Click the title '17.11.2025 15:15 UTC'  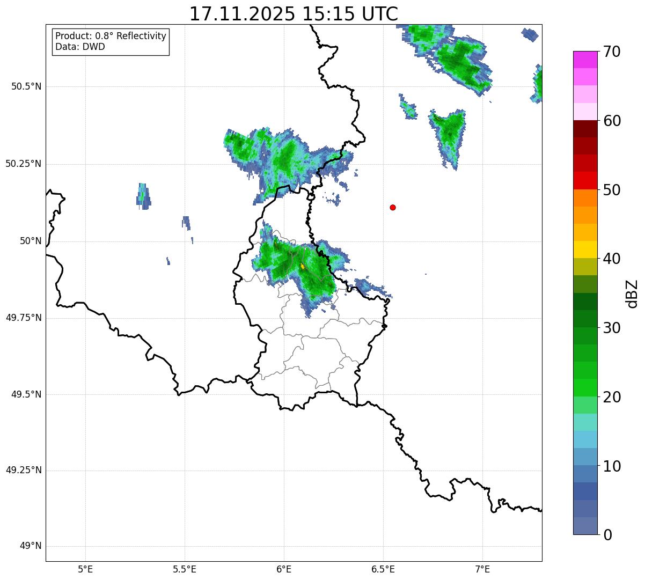294,14
